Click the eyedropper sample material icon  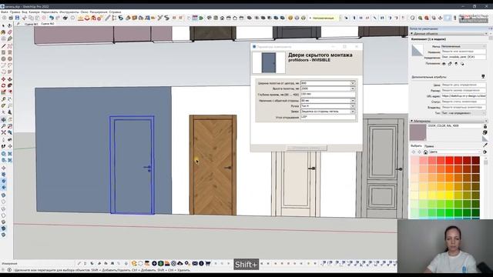point(485,145)
